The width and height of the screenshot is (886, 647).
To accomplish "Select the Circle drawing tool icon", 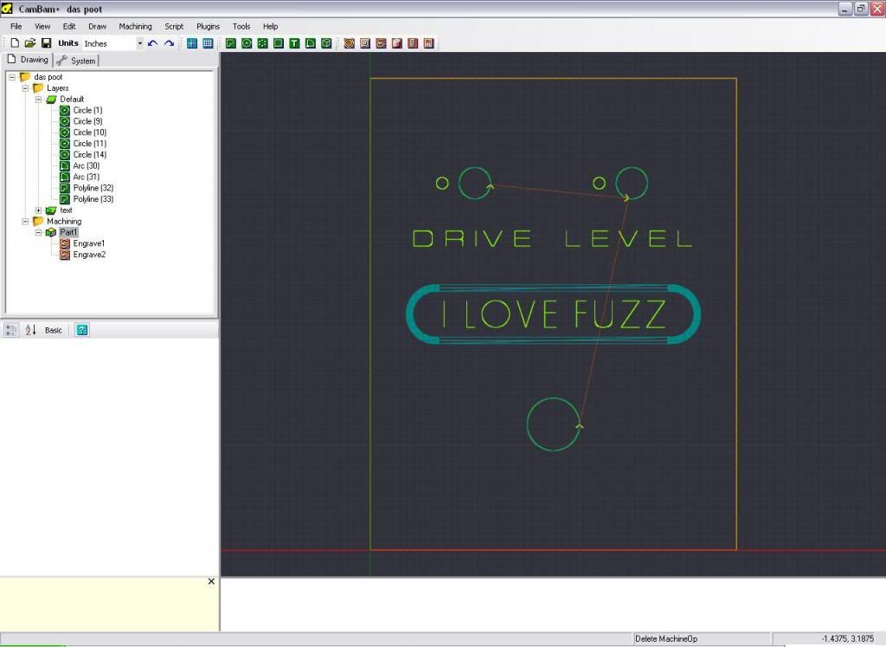I will [247, 42].
